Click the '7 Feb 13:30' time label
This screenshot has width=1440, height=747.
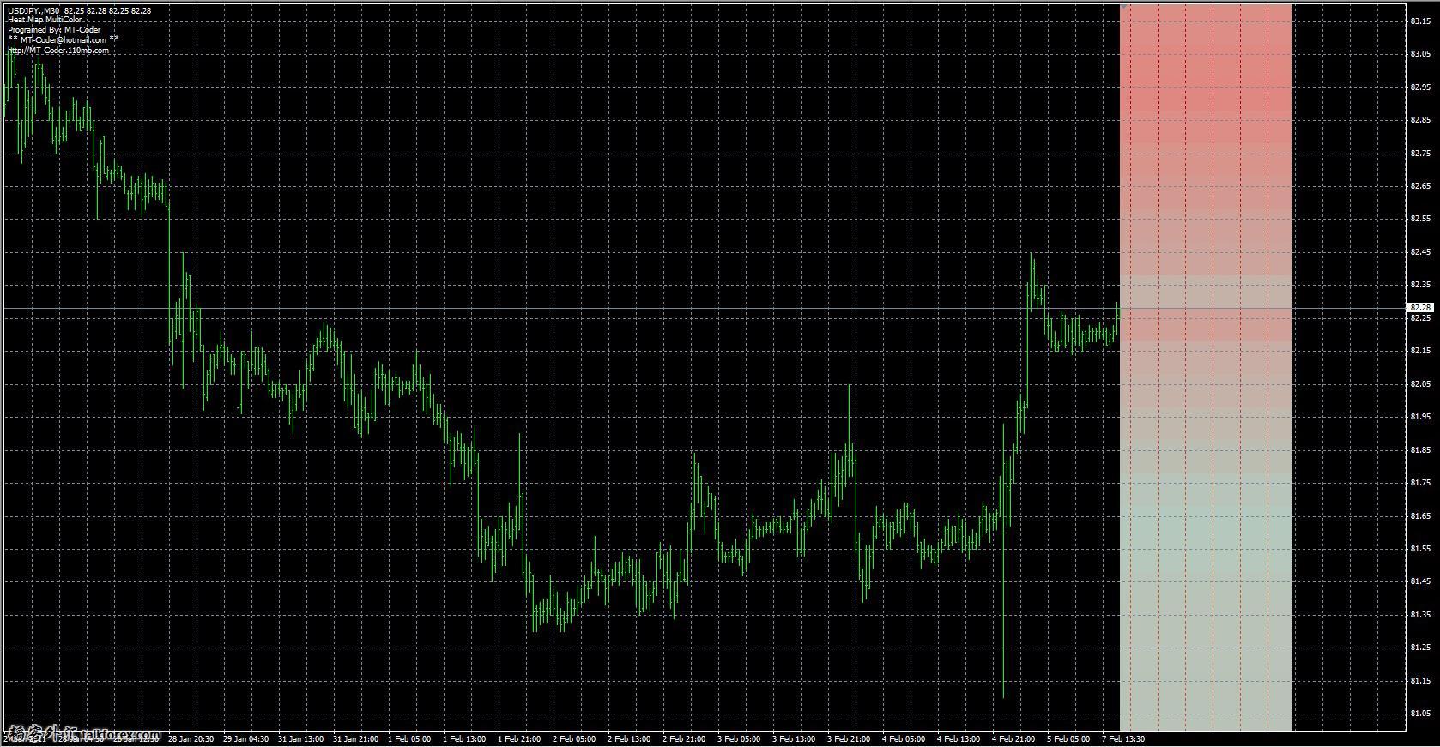(x=1123, y=738)
